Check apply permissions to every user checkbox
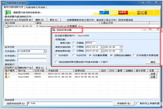This screenshot has height=109, width=163. [x=56, y=62]
